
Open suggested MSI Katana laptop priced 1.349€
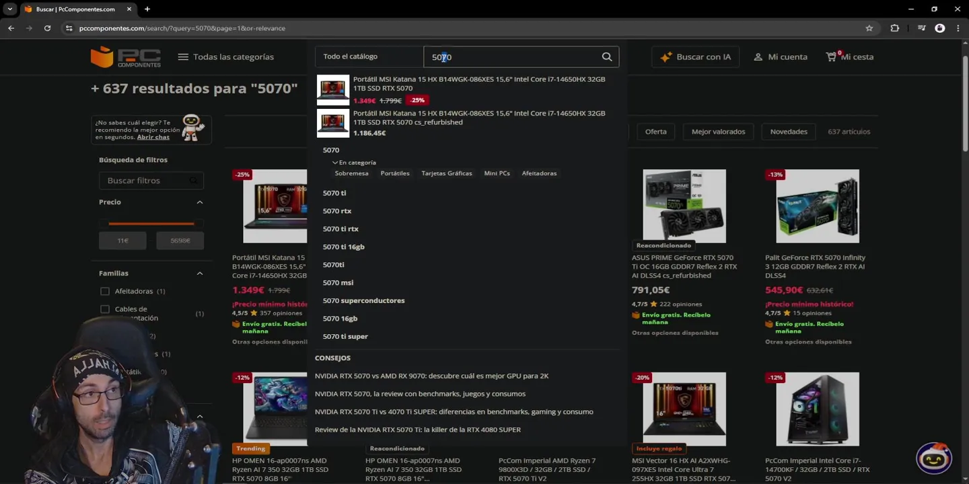467,89
